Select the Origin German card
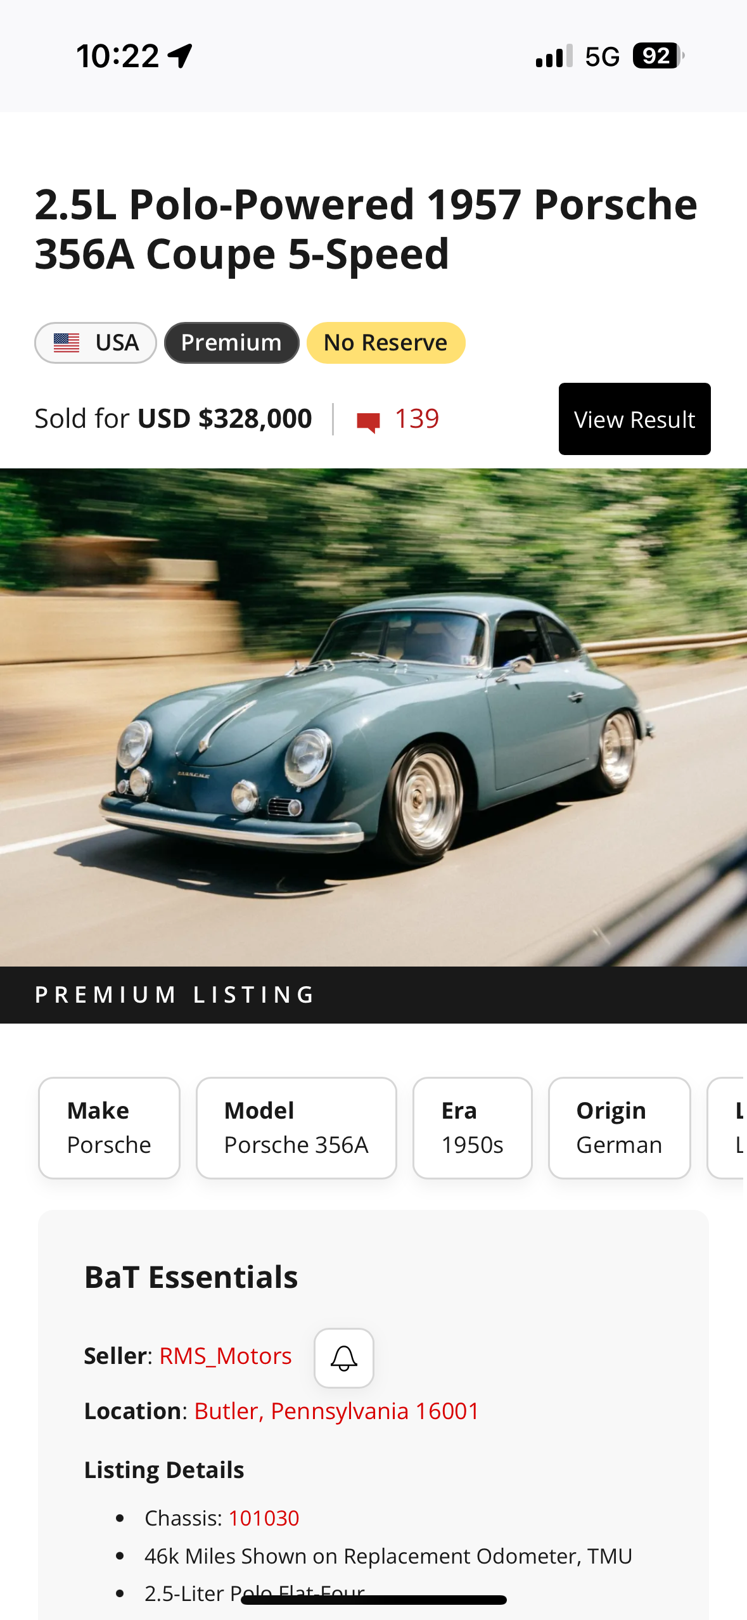 620,1128
